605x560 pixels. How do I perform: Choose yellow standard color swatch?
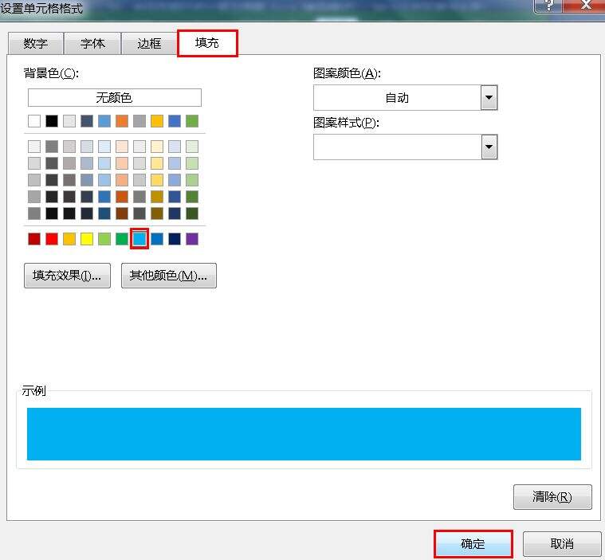point(87,239)
